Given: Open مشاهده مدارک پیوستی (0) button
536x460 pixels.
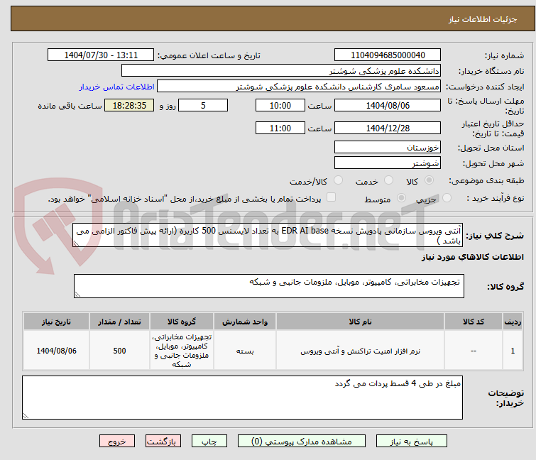Looking at the screenshot, I should point(302,442).
